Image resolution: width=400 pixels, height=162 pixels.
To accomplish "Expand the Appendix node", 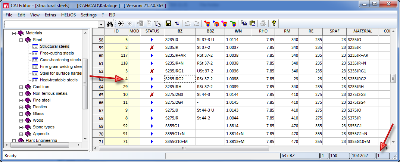I will (21, 134).
